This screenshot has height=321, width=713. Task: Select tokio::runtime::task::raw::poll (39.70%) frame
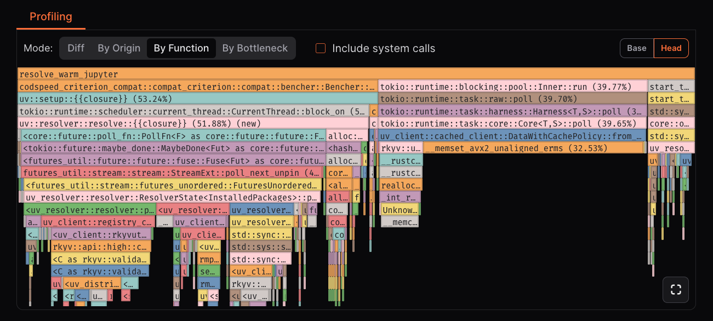[x=512, y=99]
